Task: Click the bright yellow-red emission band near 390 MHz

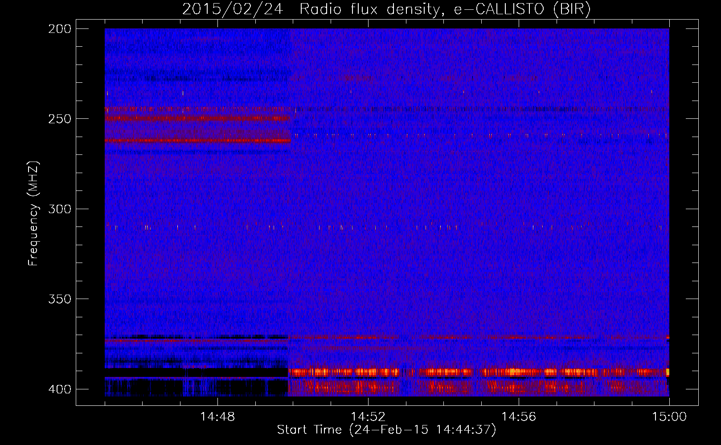Action: tap(479, 372)
